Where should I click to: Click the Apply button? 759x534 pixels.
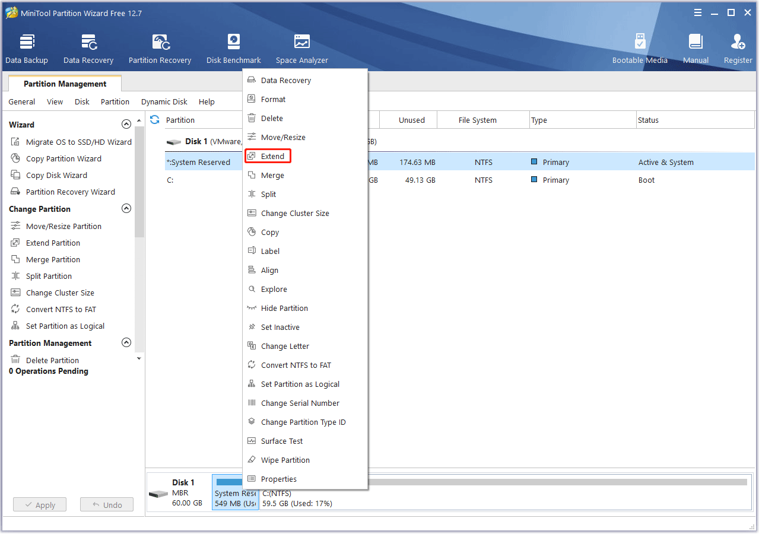coord(40,505)
